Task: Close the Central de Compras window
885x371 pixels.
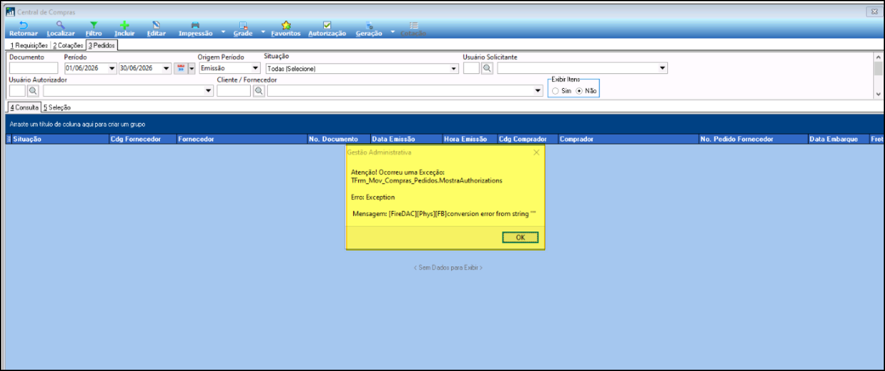Action: (874, 11)
